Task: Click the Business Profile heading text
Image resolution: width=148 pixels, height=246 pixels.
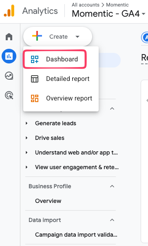Action: click(x=50, y=186)
